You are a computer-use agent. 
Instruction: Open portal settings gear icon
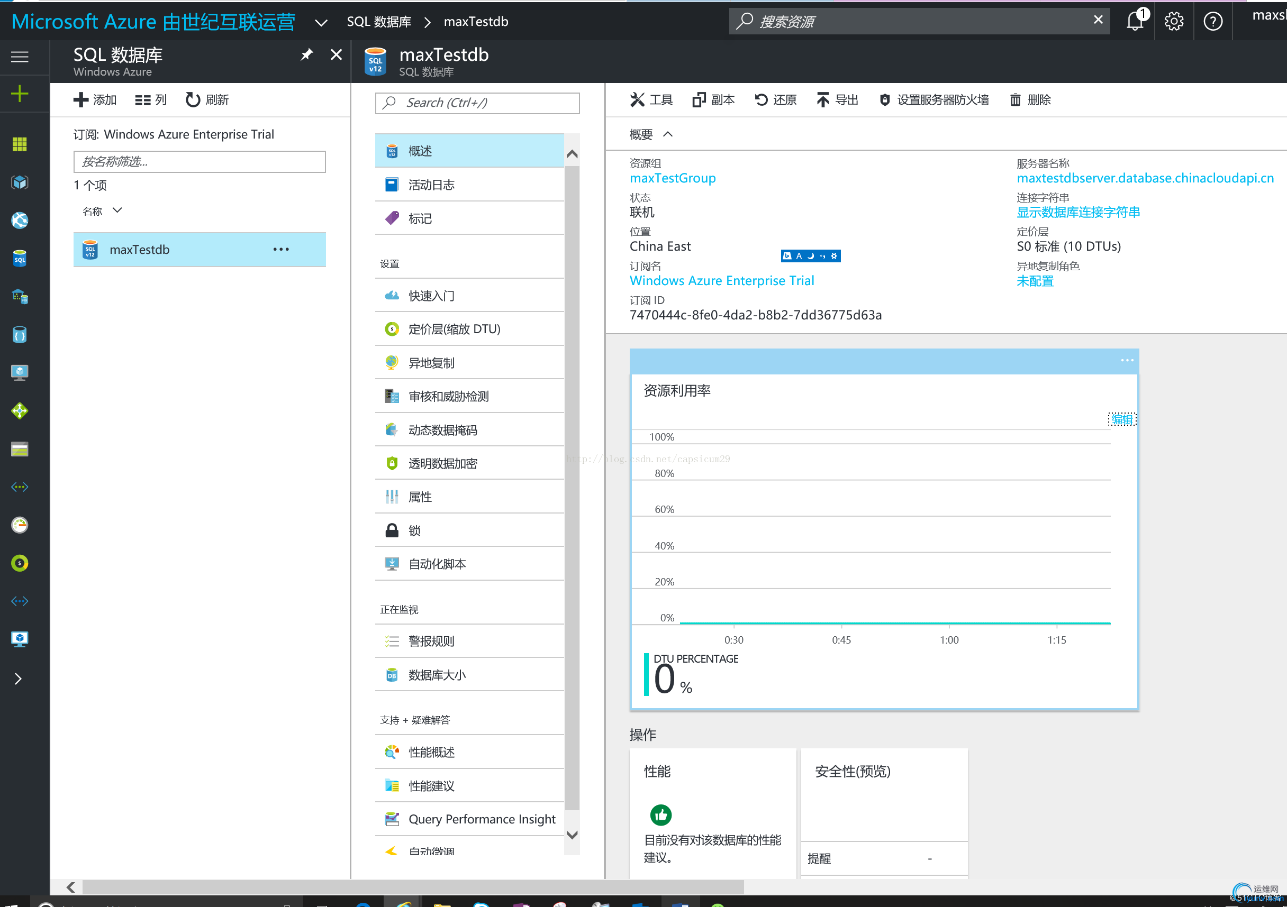pos(1174,21)
